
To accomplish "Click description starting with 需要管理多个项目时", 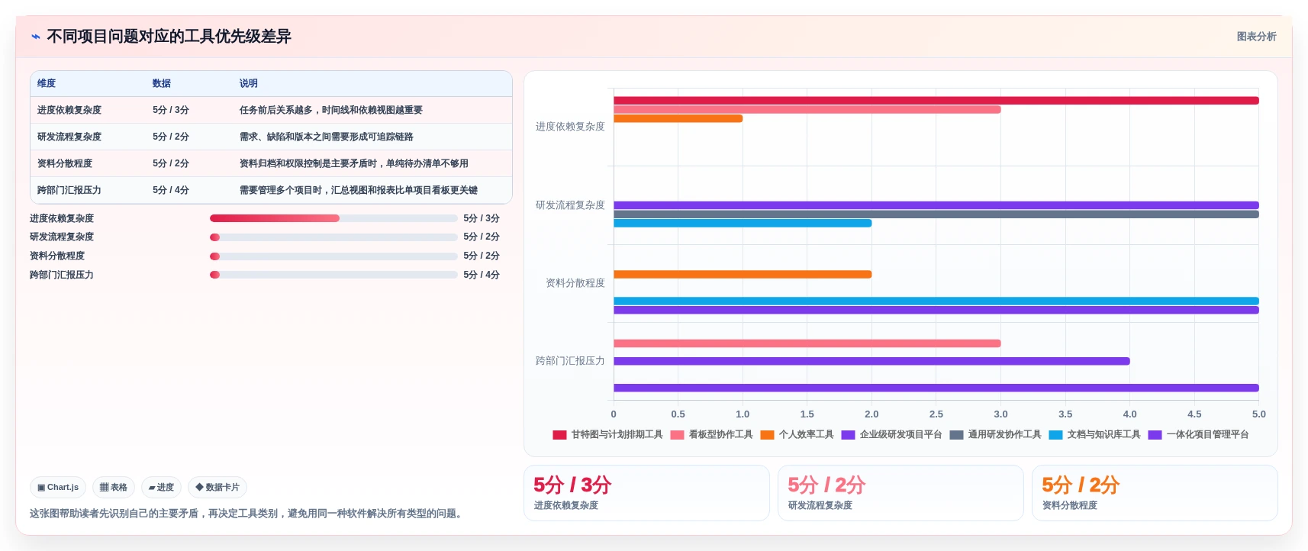I will [358, 190].
